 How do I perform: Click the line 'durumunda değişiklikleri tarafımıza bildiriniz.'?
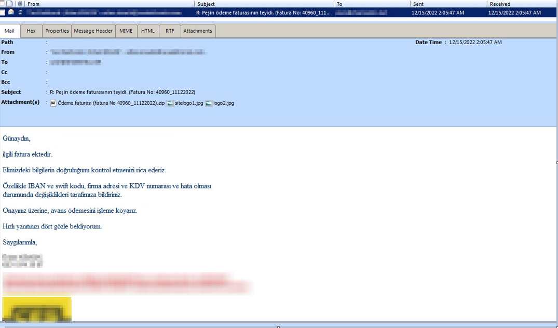click(x=62, y=195)
